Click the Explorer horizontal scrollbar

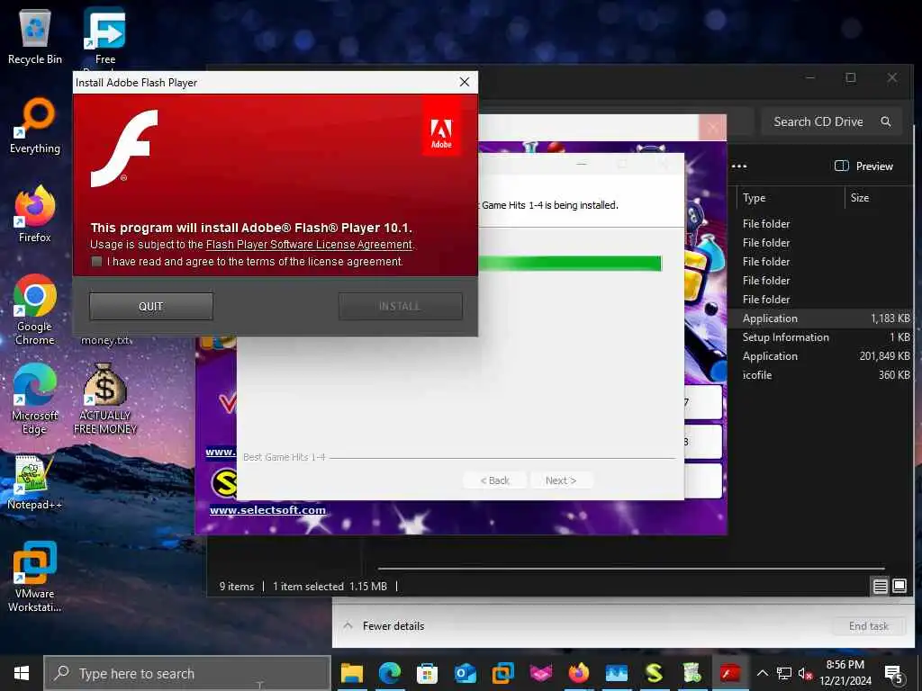pos(631,569)
